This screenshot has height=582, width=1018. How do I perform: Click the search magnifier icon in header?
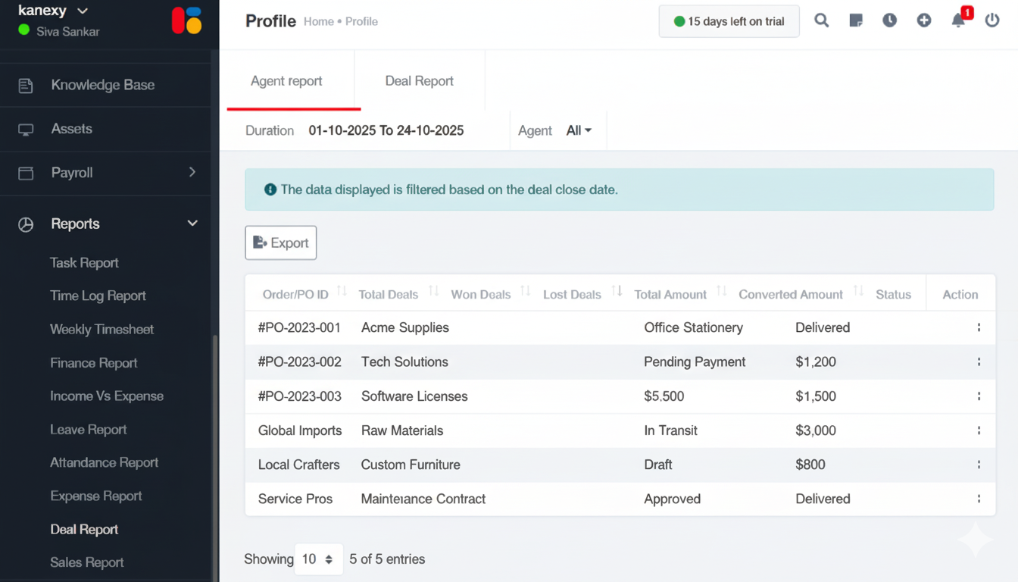tap(821, 20)
